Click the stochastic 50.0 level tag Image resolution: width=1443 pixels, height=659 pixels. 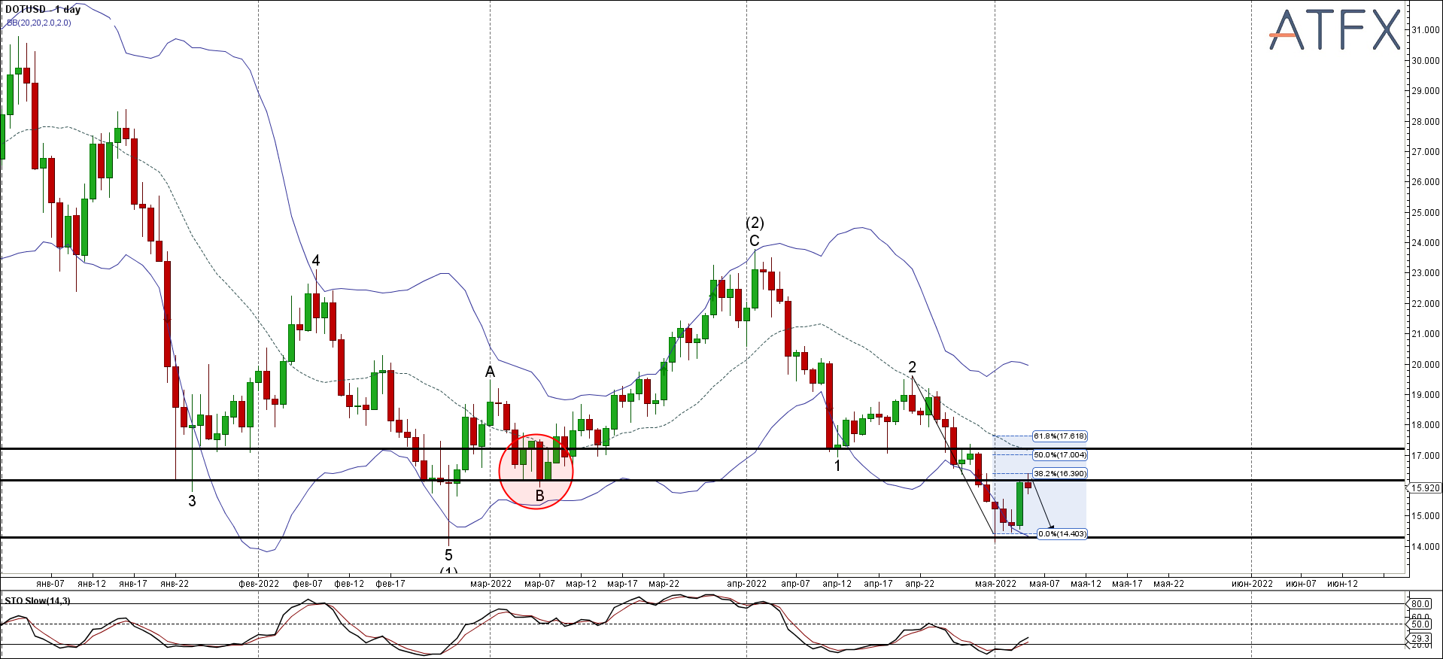click(1420, 624)
